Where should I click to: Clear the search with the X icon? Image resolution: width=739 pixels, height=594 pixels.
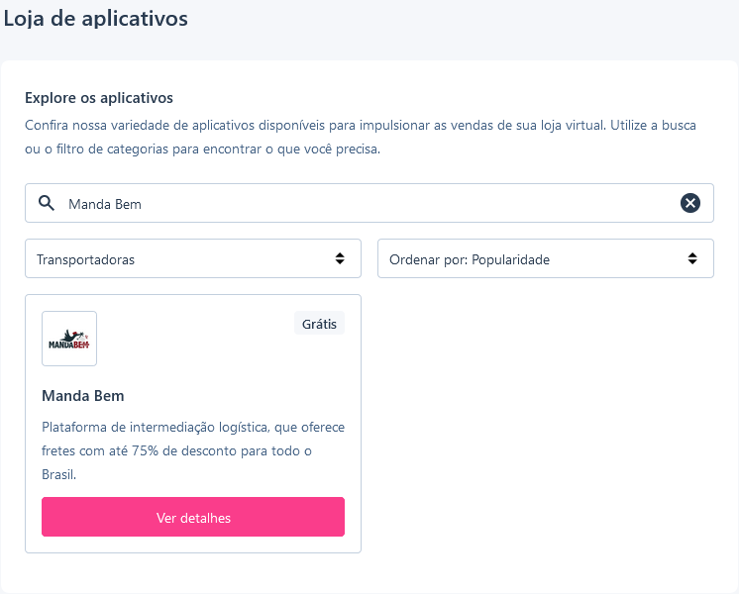coord(690,203)
